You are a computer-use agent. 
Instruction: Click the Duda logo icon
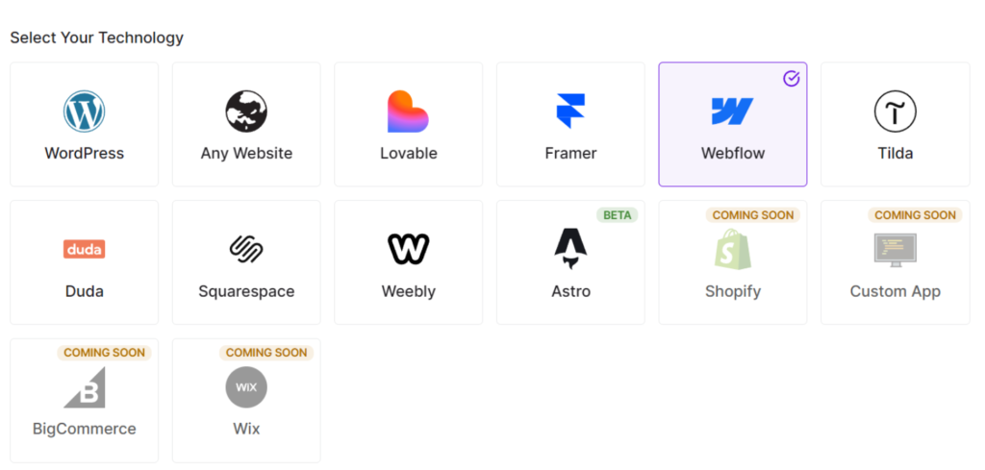[85, 249]
